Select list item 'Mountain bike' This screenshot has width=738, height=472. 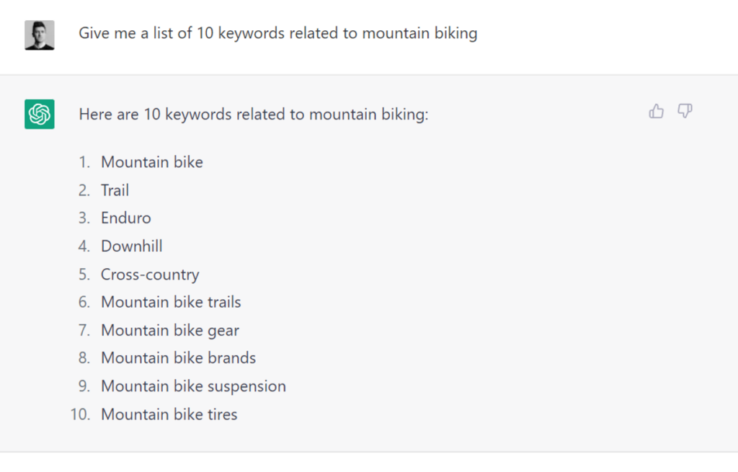(152, 162)
